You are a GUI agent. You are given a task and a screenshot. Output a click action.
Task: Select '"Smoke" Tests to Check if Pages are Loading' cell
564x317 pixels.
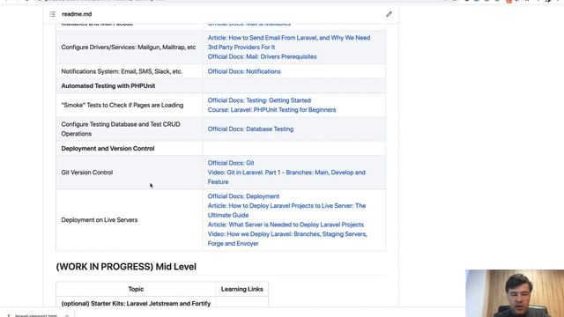[x=130, y=105]
